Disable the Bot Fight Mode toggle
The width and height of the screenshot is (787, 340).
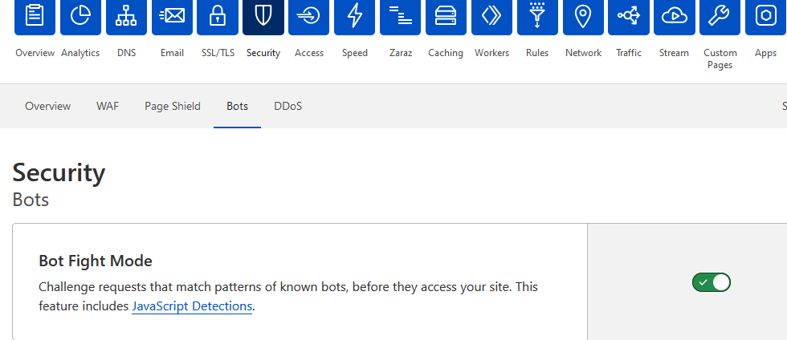click(x=711, y=282)
